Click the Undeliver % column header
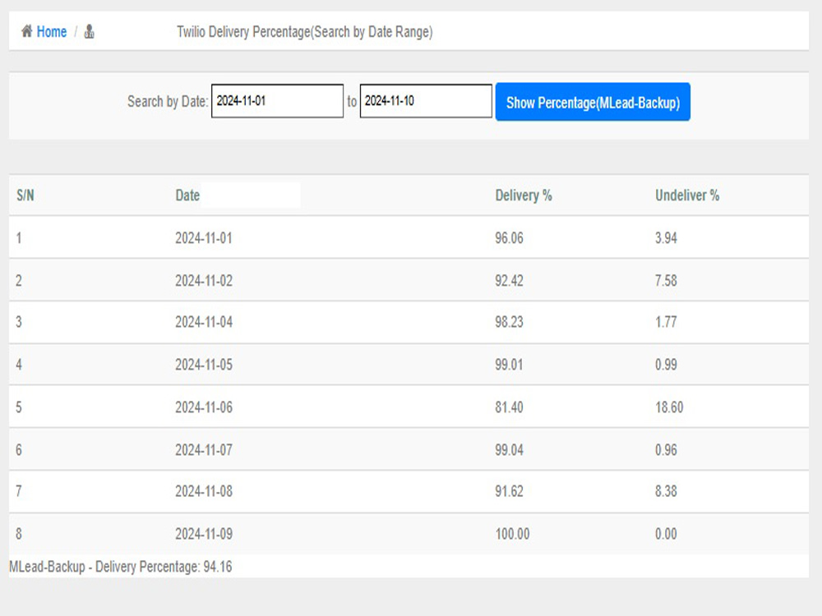 tap(686, 195)
